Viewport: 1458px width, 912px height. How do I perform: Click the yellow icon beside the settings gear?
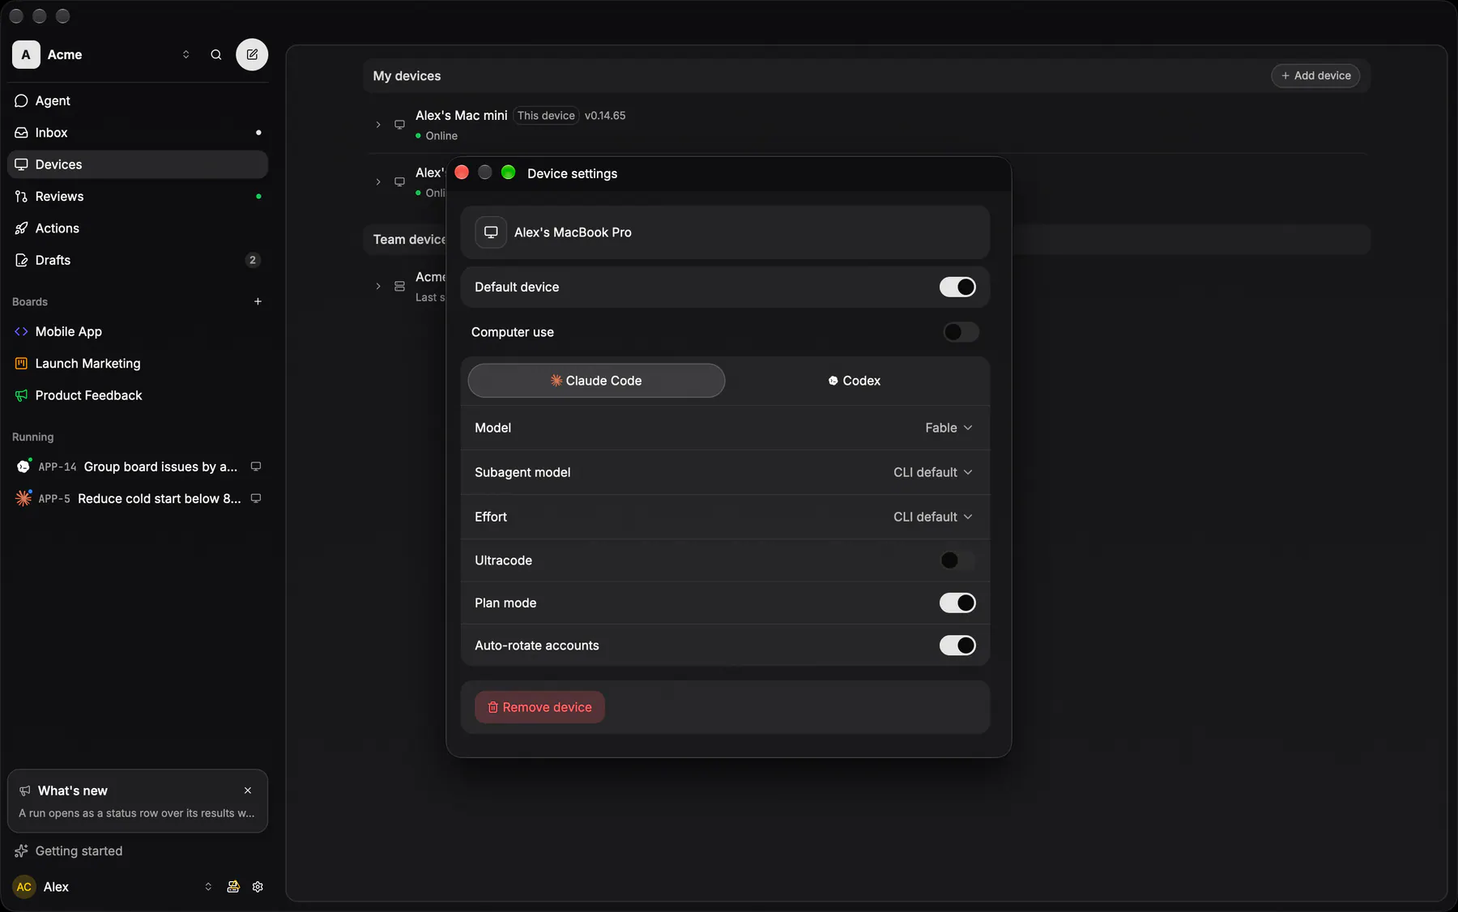pyautogui.click(x=233, y=887)
